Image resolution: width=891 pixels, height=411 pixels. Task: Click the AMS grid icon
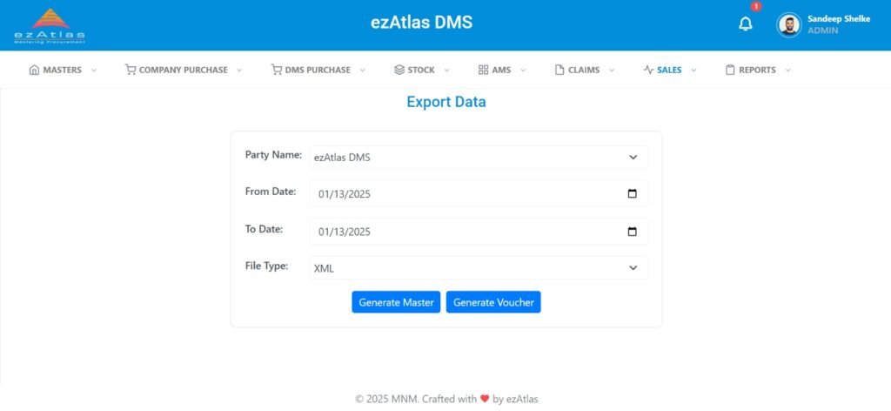tap(483, 70)
